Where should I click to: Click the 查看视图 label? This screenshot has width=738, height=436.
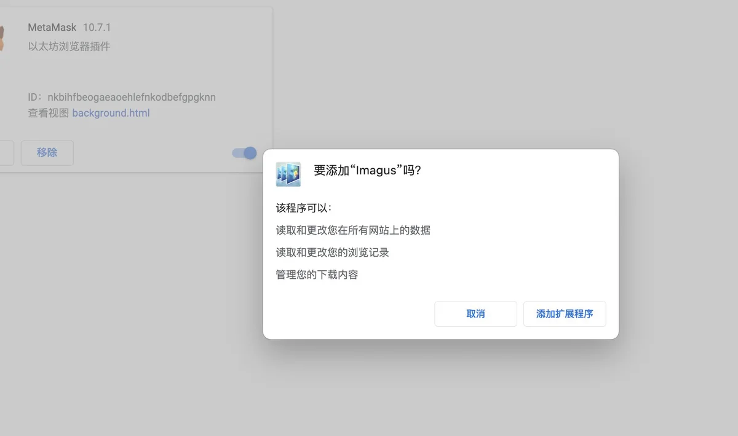point(49,113)
